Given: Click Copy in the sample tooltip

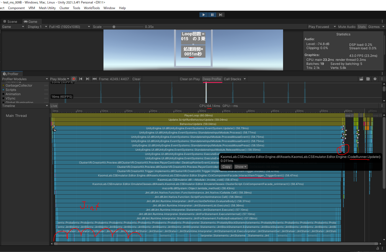Looking at the screenshot, I should click(226, 166).
